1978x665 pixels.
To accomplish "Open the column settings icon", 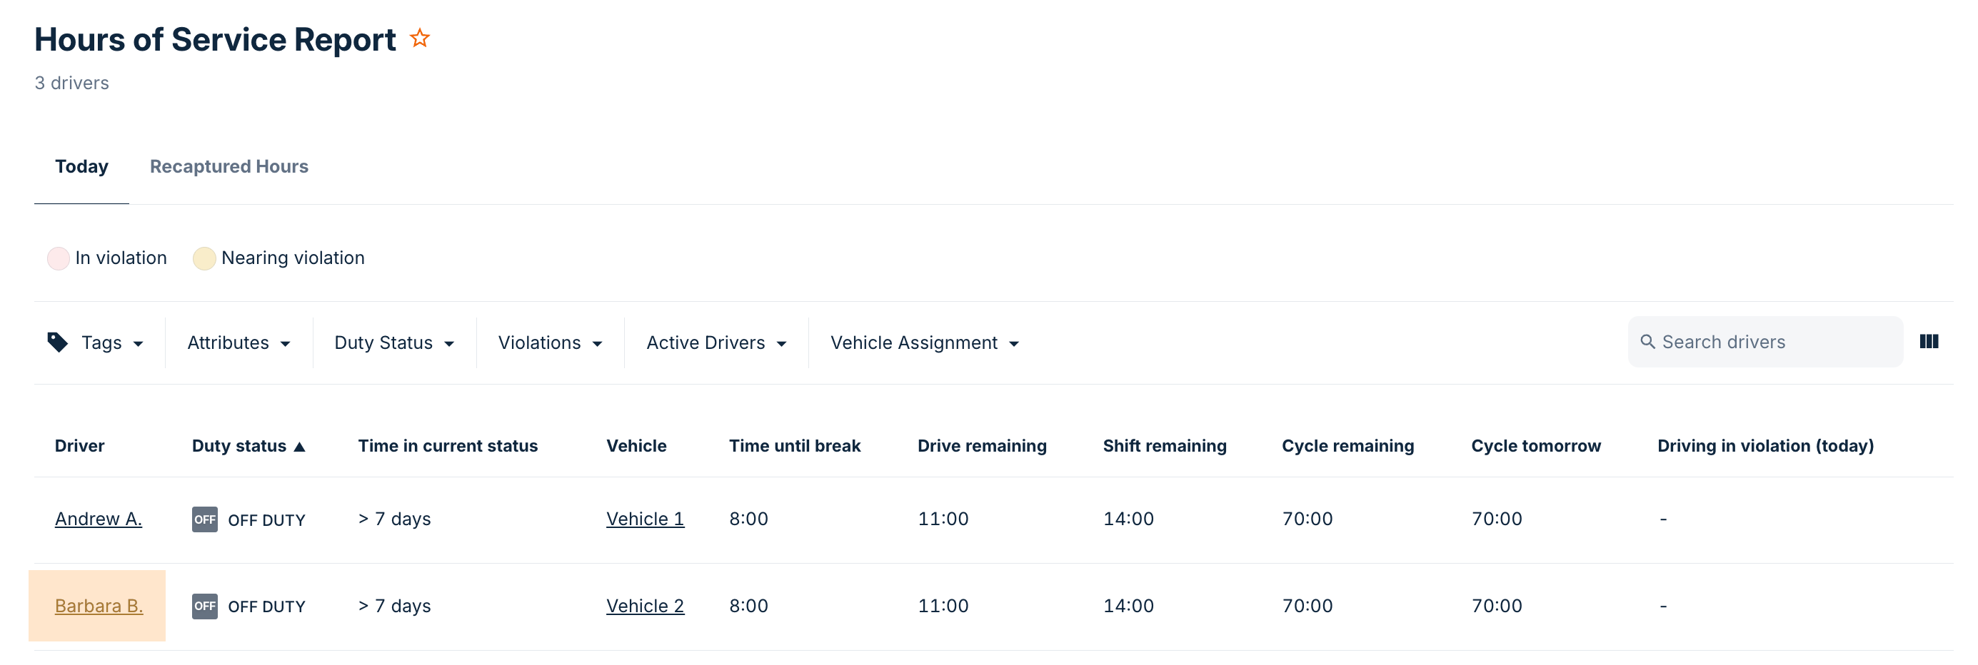I will pyautogui.click(x=1928, y=342).
